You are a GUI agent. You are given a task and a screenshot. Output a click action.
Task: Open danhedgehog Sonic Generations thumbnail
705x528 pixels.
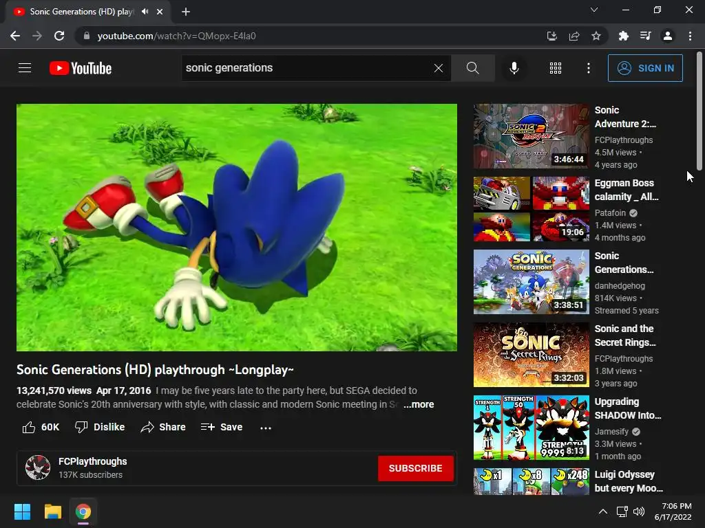tap(531, 282)
